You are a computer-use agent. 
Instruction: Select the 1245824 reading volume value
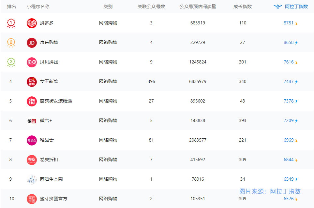pos(198,62)
